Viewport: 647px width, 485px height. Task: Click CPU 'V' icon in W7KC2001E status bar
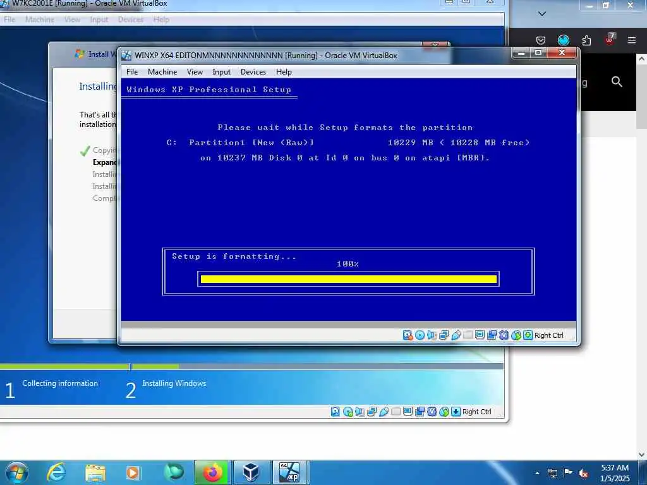(x=432, y=412)
